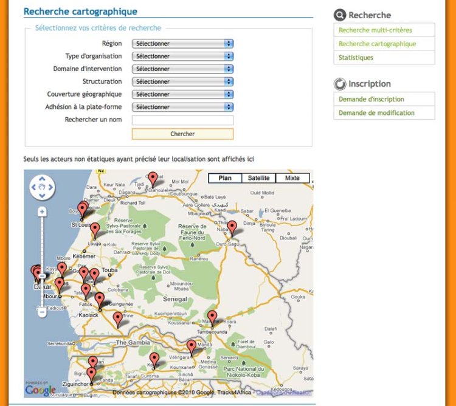
Task: Click the map pan navigation control
Action: (x=42, y=188)
